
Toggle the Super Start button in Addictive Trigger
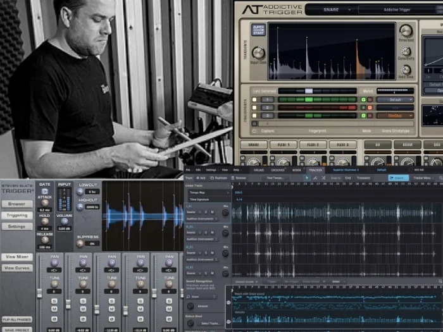click(x=258, y=30)
